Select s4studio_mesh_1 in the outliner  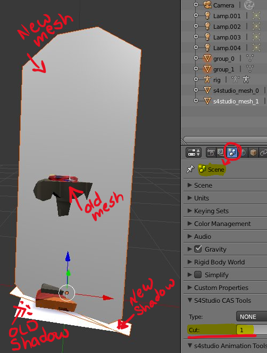pyautogui.click(x=236, y=101)
